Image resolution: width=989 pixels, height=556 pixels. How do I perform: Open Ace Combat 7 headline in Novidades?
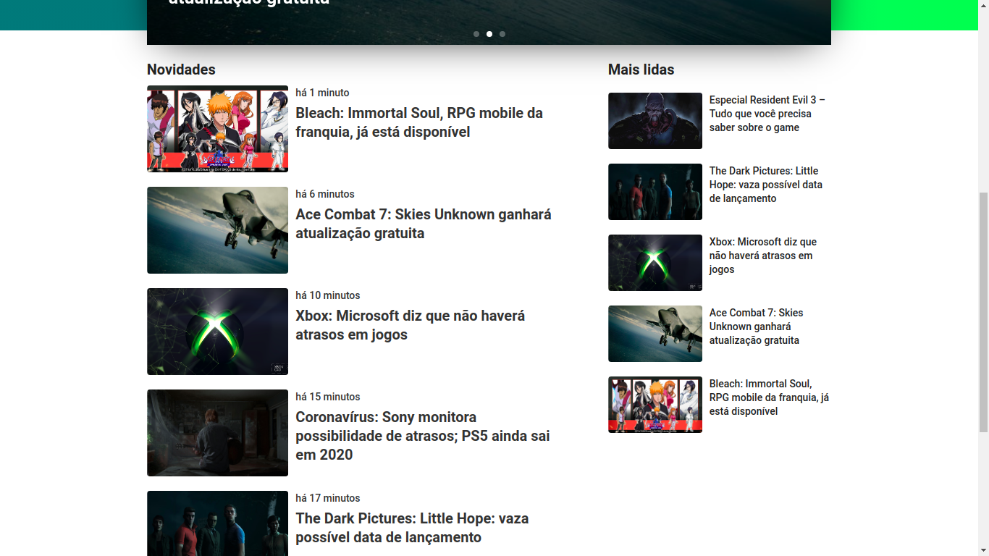tap(424, 224)
